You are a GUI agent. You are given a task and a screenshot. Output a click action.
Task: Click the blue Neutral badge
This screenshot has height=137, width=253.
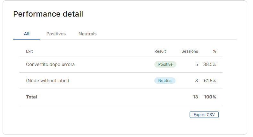pos(165,81)
